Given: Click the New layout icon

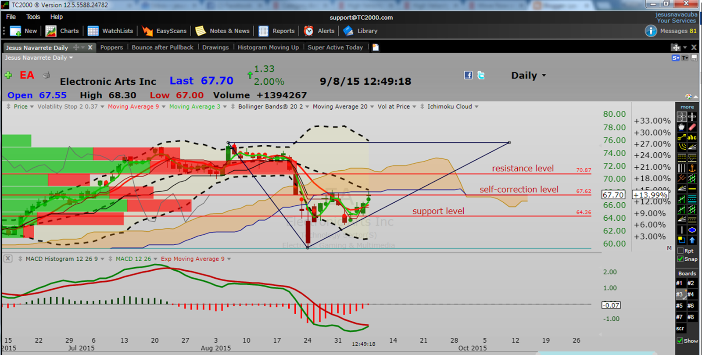Looking at the screenshot, I should pos(15,31).
